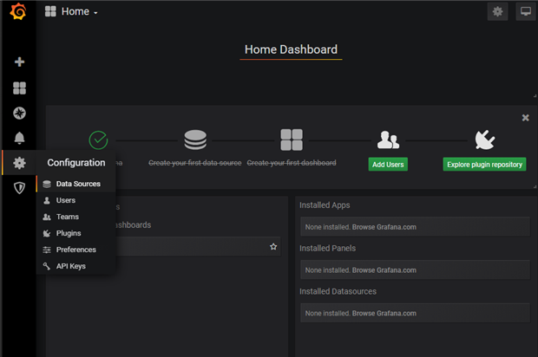
Task: Click Explore plugin repository button
Action: coord(484,165)
